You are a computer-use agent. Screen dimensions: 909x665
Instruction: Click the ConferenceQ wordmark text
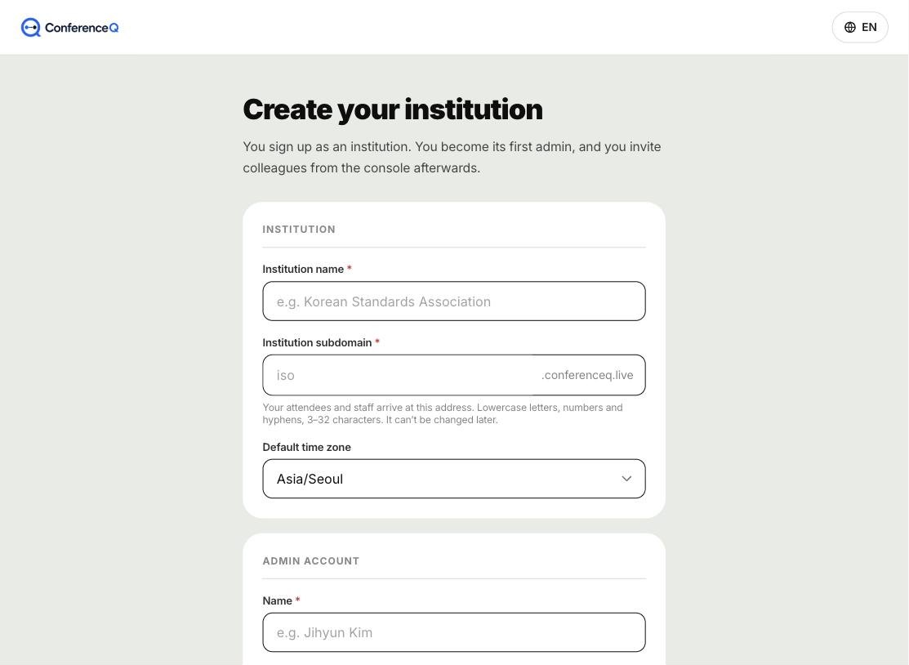(82, 27)
